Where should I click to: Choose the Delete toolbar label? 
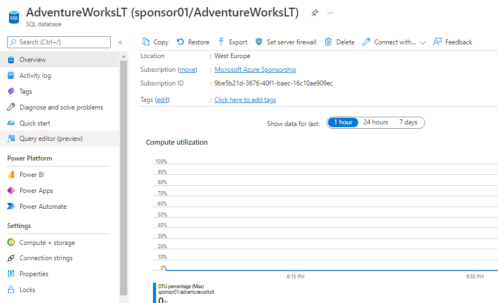[x=345, y=42]
